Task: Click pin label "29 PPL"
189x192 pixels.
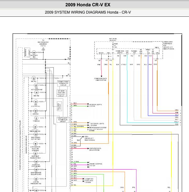Action: [x=74, y=168]
